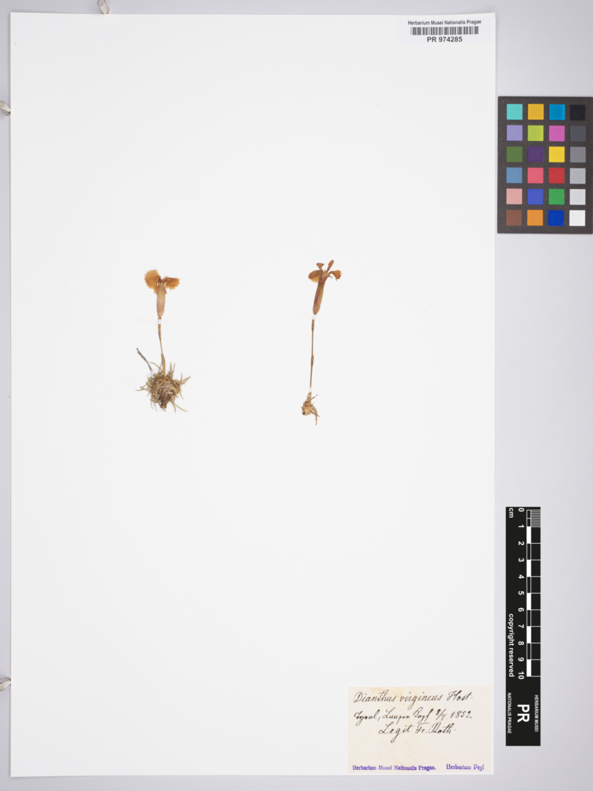
Task: Select the dark purple swatch on the color chart
Action: click(x=536, y=154)
